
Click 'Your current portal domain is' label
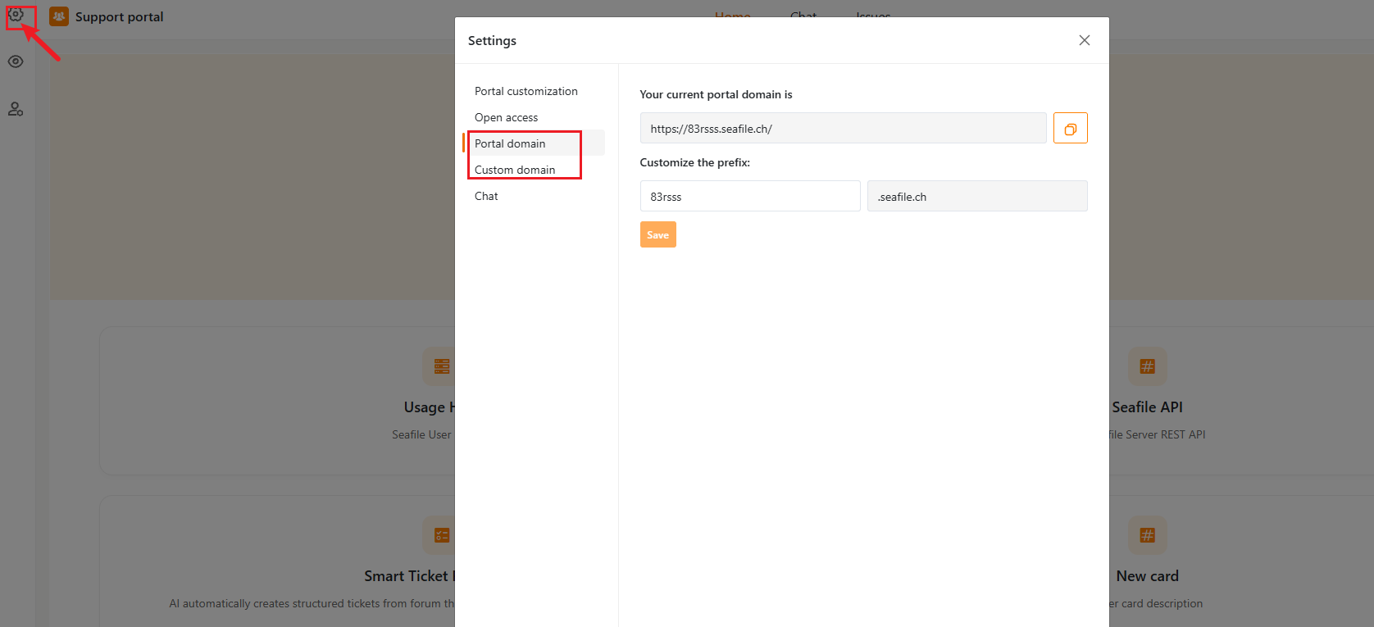pyautogui.click(x=716, y=94)
